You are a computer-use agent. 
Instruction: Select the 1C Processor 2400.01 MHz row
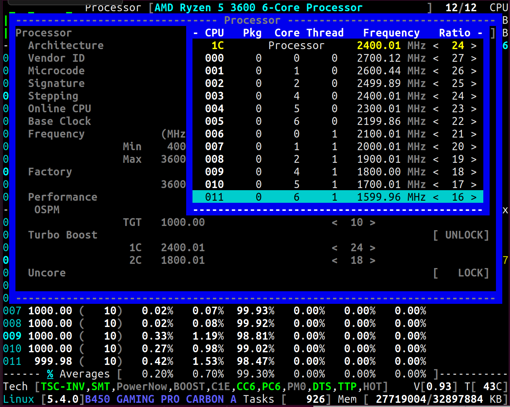point(338,46)
